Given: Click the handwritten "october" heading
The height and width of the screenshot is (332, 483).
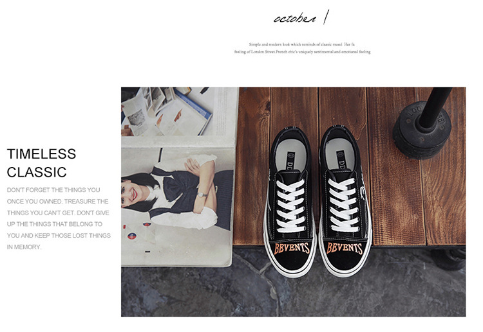Looking at the screenshot, I should click(295, 19).
